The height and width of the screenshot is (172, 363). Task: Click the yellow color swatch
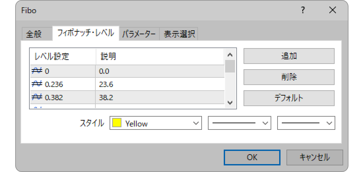point(117,123)
